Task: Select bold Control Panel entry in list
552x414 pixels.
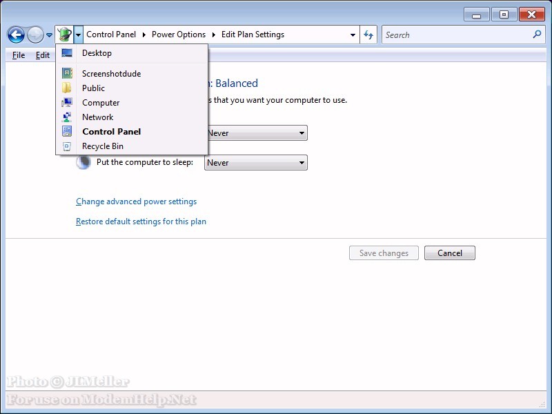Action: 132,132
